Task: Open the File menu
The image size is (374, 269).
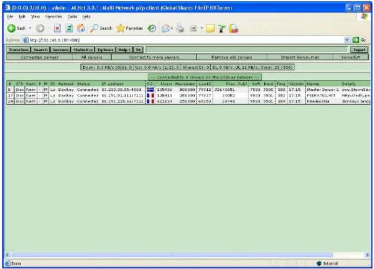Action: click(10, 16)
